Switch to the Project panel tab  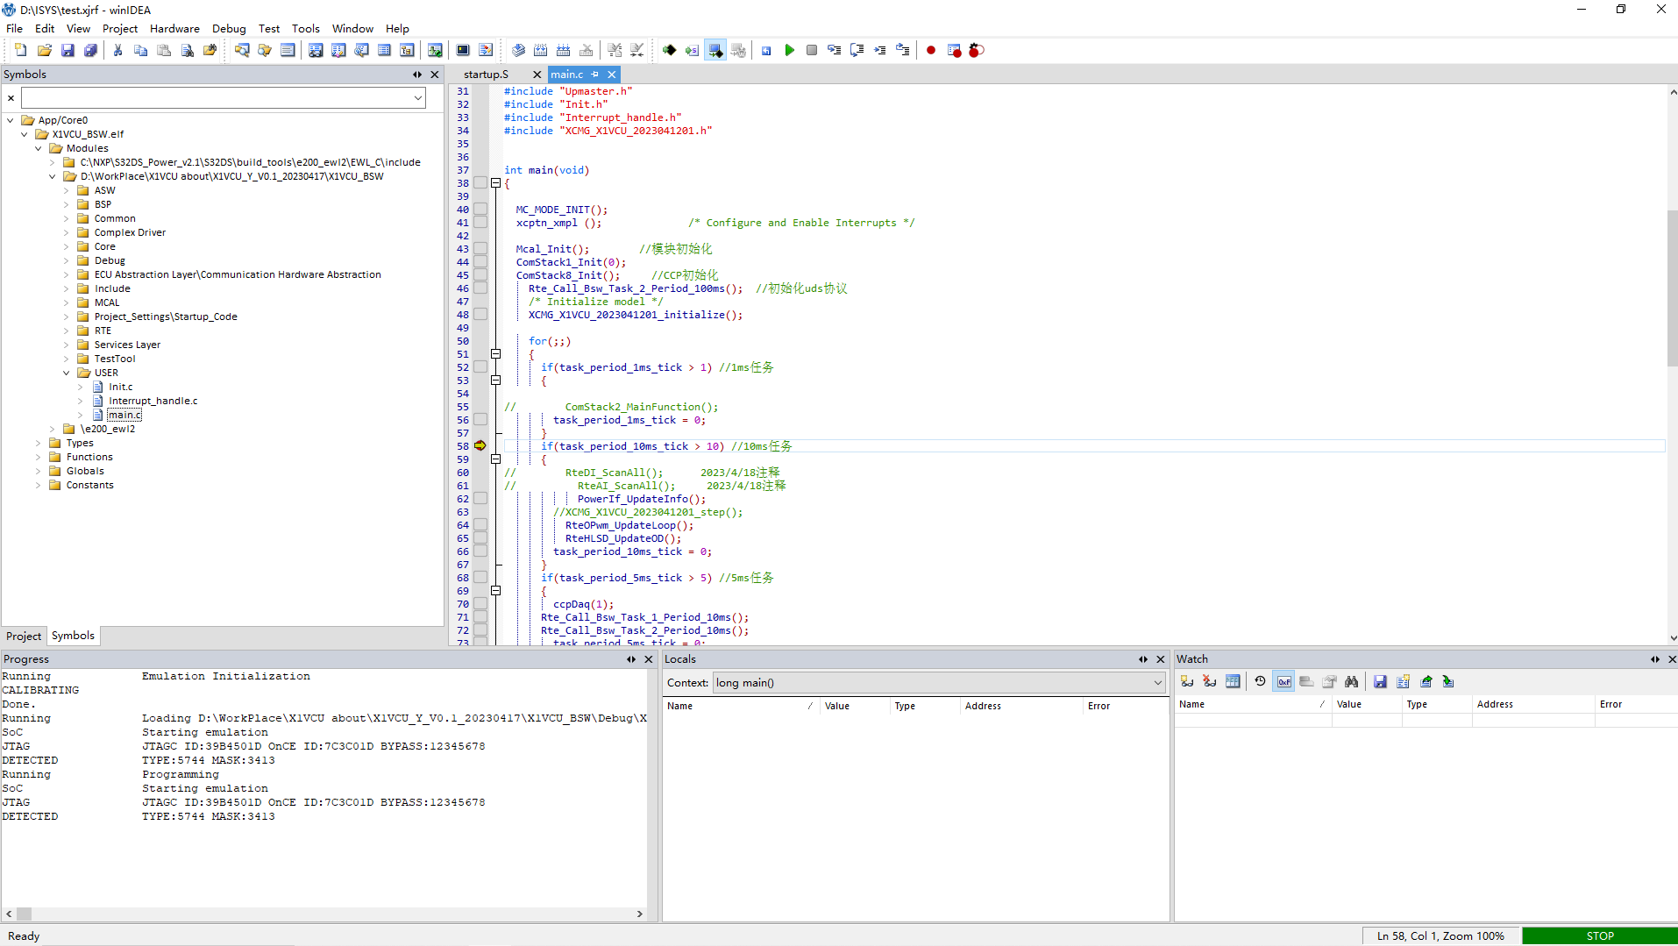(x=24, y=637)
